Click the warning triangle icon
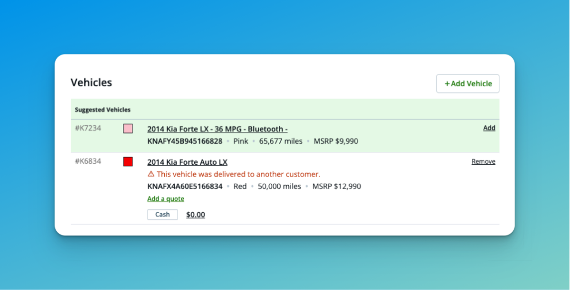 point(151,174)
